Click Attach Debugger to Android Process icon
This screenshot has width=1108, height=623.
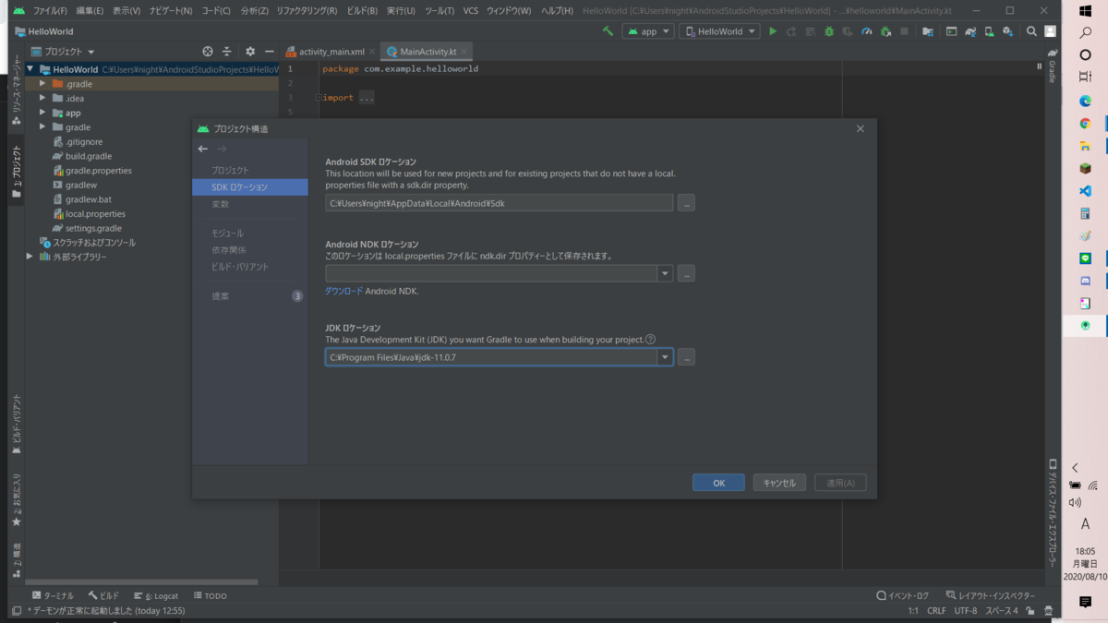[885, 31]
